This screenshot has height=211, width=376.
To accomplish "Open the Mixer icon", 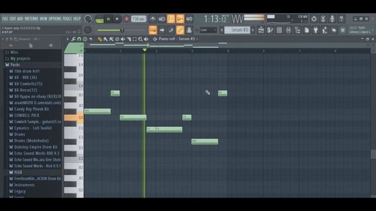I will [x=288, y=30].
